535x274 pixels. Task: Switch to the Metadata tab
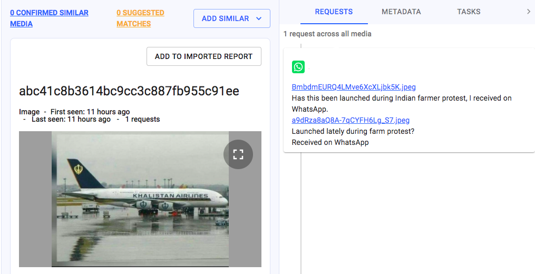(401, 12)
